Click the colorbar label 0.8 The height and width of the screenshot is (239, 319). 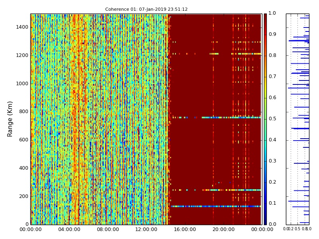[x=272, y=55]
